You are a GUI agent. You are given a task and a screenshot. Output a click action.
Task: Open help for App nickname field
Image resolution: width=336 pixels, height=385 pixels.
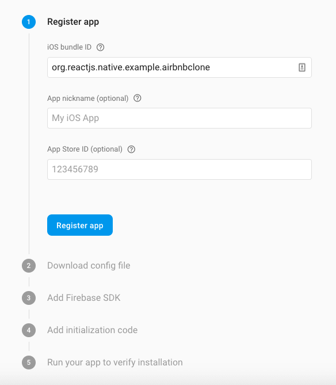point(138,98)
